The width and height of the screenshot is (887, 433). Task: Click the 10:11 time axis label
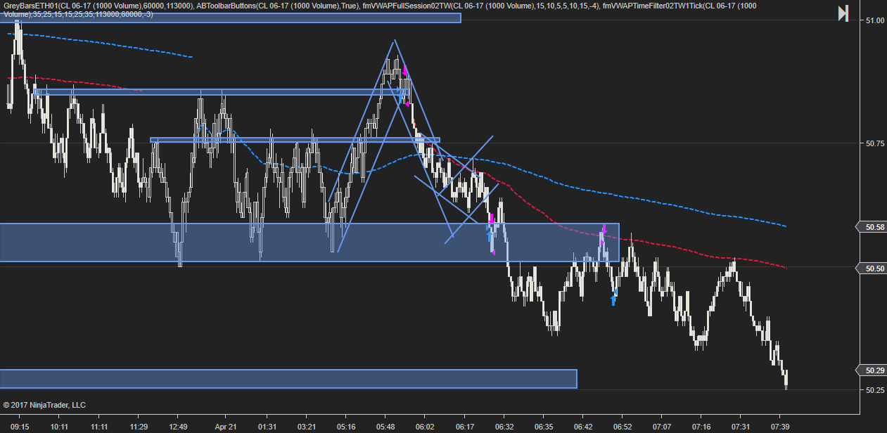tap(59, 427)
